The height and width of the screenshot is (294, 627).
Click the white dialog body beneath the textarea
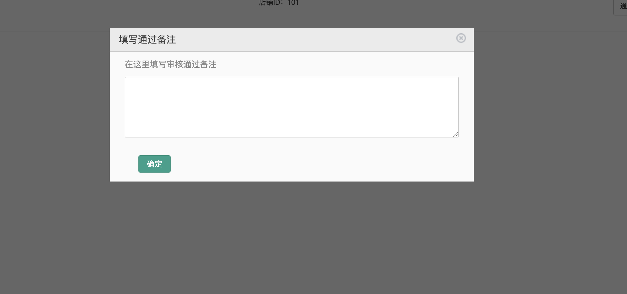(291, 146)
